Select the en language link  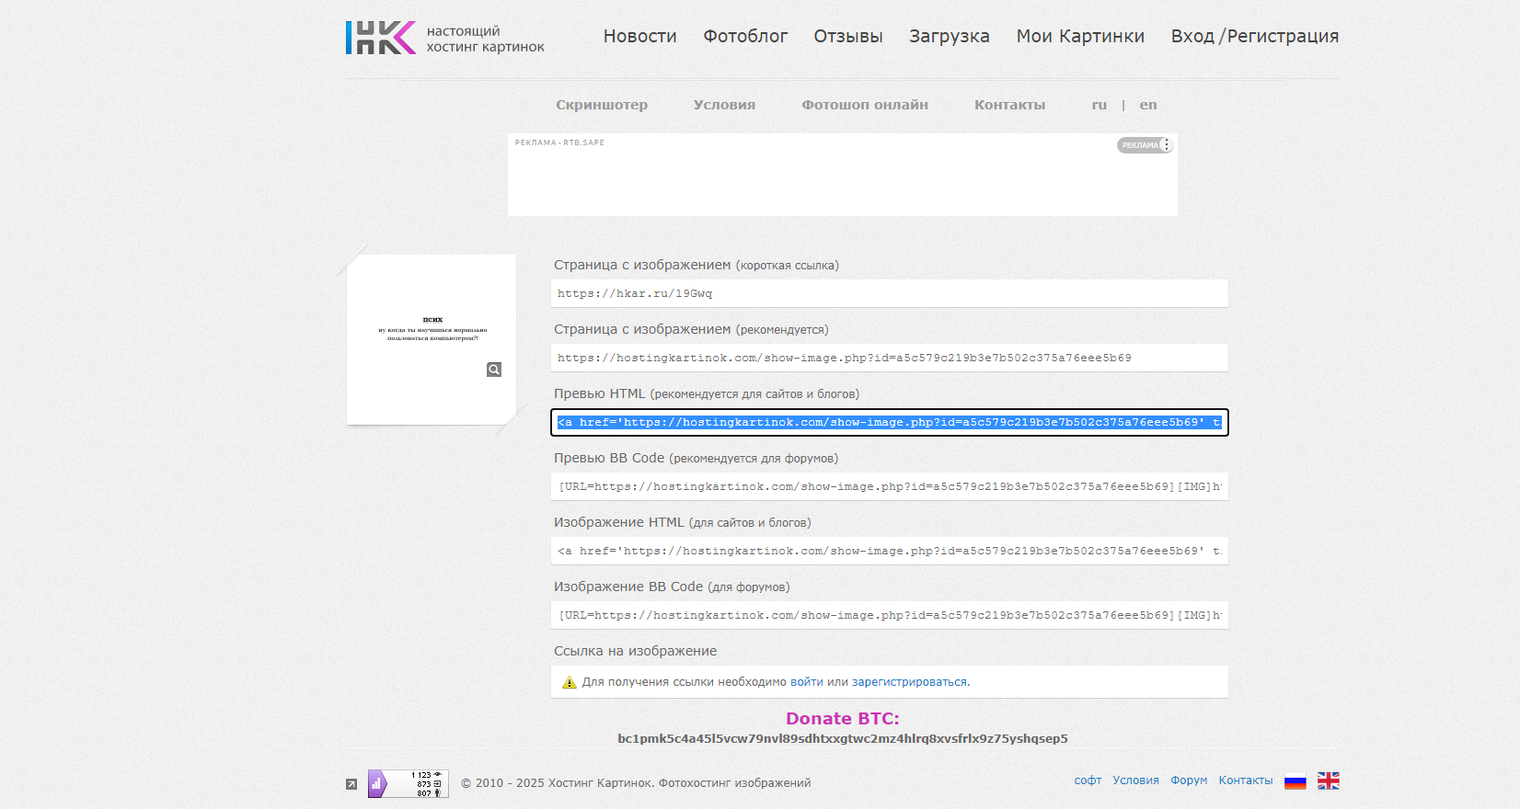[1148, 105]
